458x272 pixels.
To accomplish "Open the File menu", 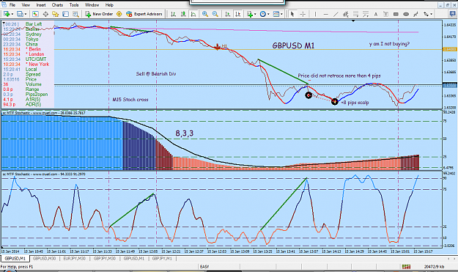I will coord(12,5).
